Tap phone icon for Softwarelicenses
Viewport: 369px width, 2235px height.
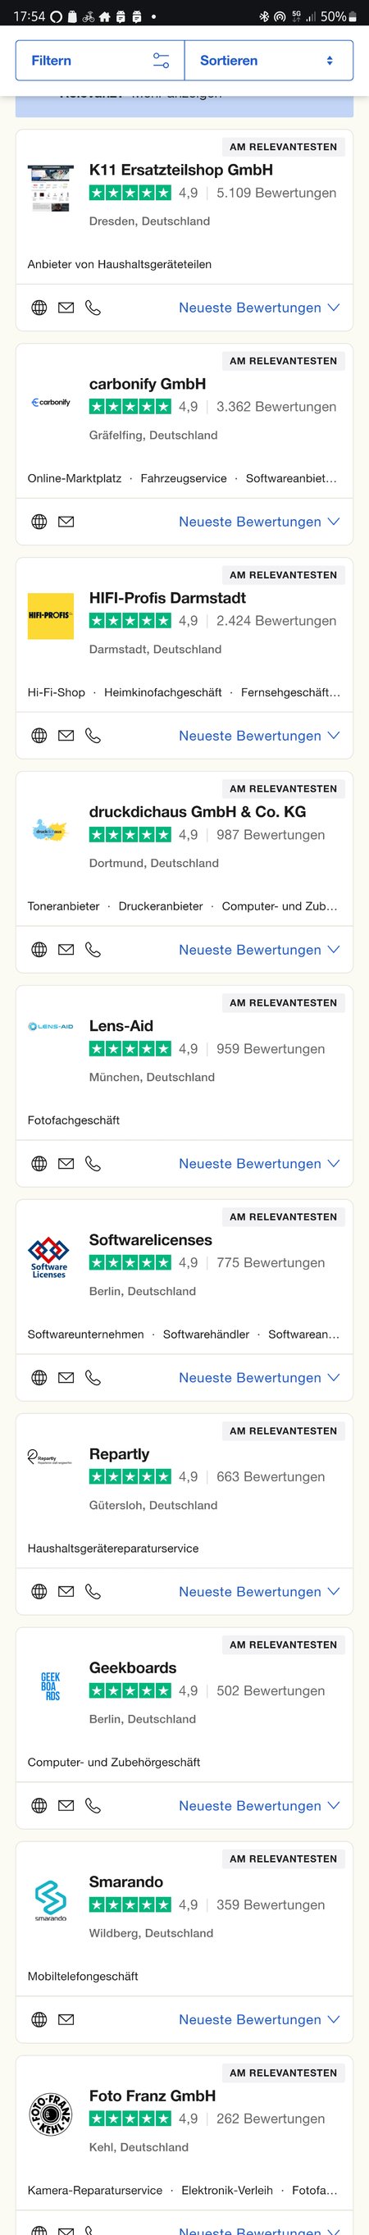click(x=93, y=1378)
